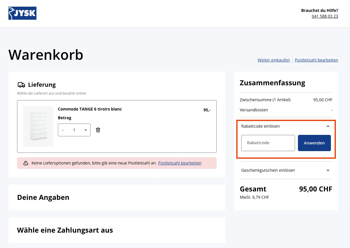Collapse the Rabattcode einlösen section
The height and width of the screenshot is (248, 350).
click(328, 126)
